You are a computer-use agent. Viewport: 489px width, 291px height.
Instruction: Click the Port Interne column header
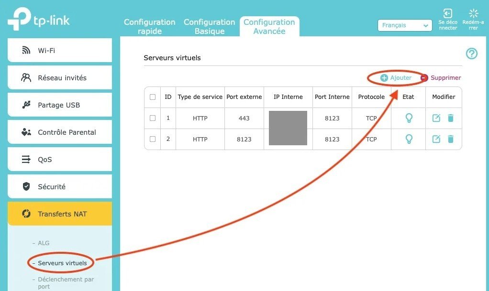332,97
